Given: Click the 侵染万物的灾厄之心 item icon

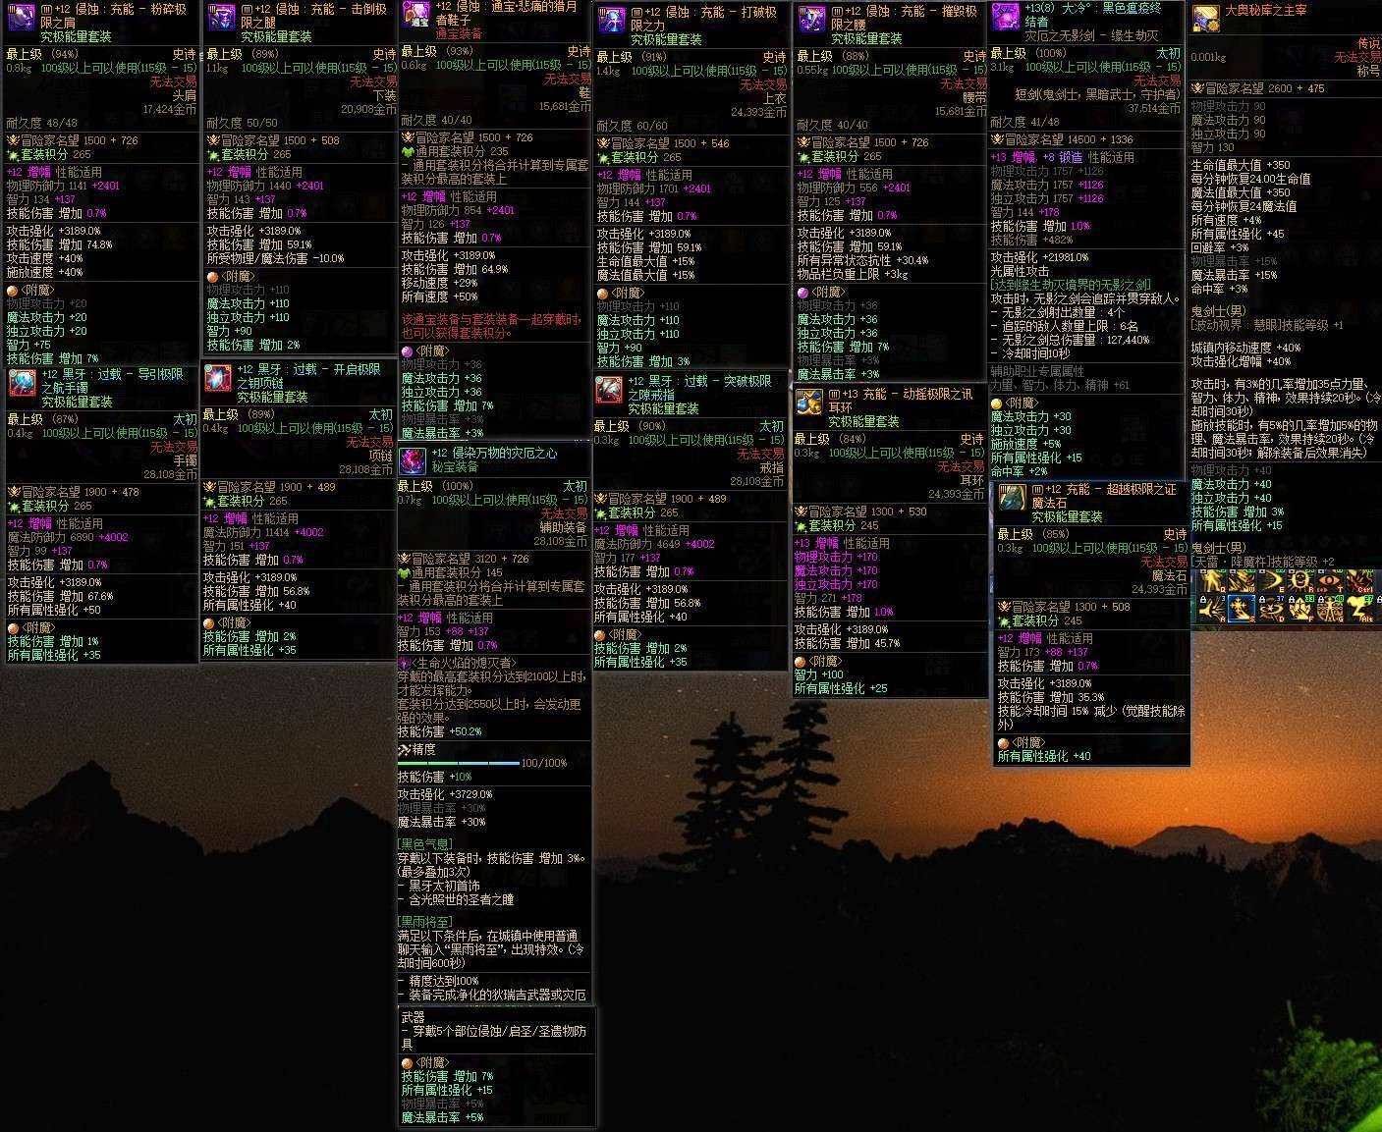Looking at the screenshot, I should click(x=413, y=459).
